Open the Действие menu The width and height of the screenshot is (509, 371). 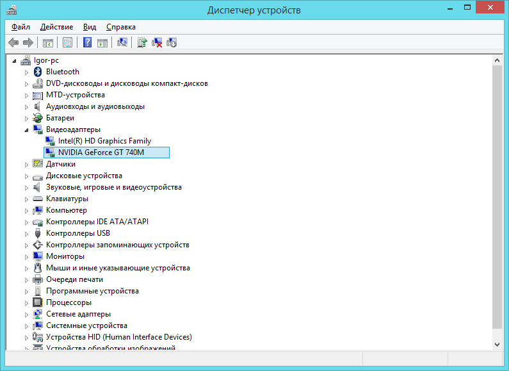point(56,27)
